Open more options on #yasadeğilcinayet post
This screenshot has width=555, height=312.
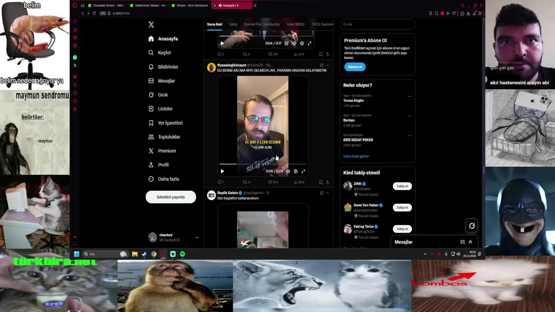coord(327,65)
